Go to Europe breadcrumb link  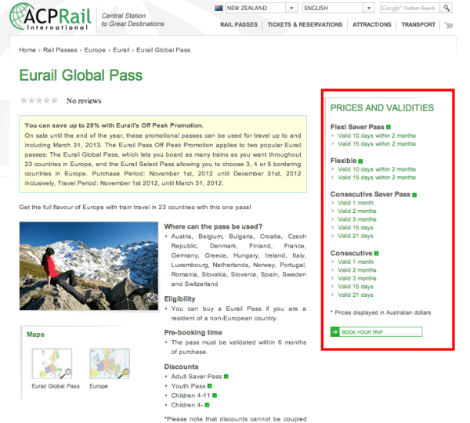(x=95, y=50)
